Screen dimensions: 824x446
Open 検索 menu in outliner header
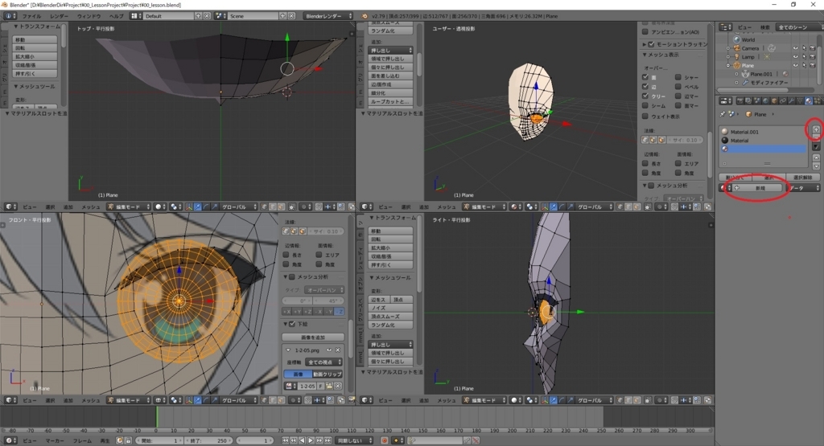pyautogui.click(x=765, y=27)
